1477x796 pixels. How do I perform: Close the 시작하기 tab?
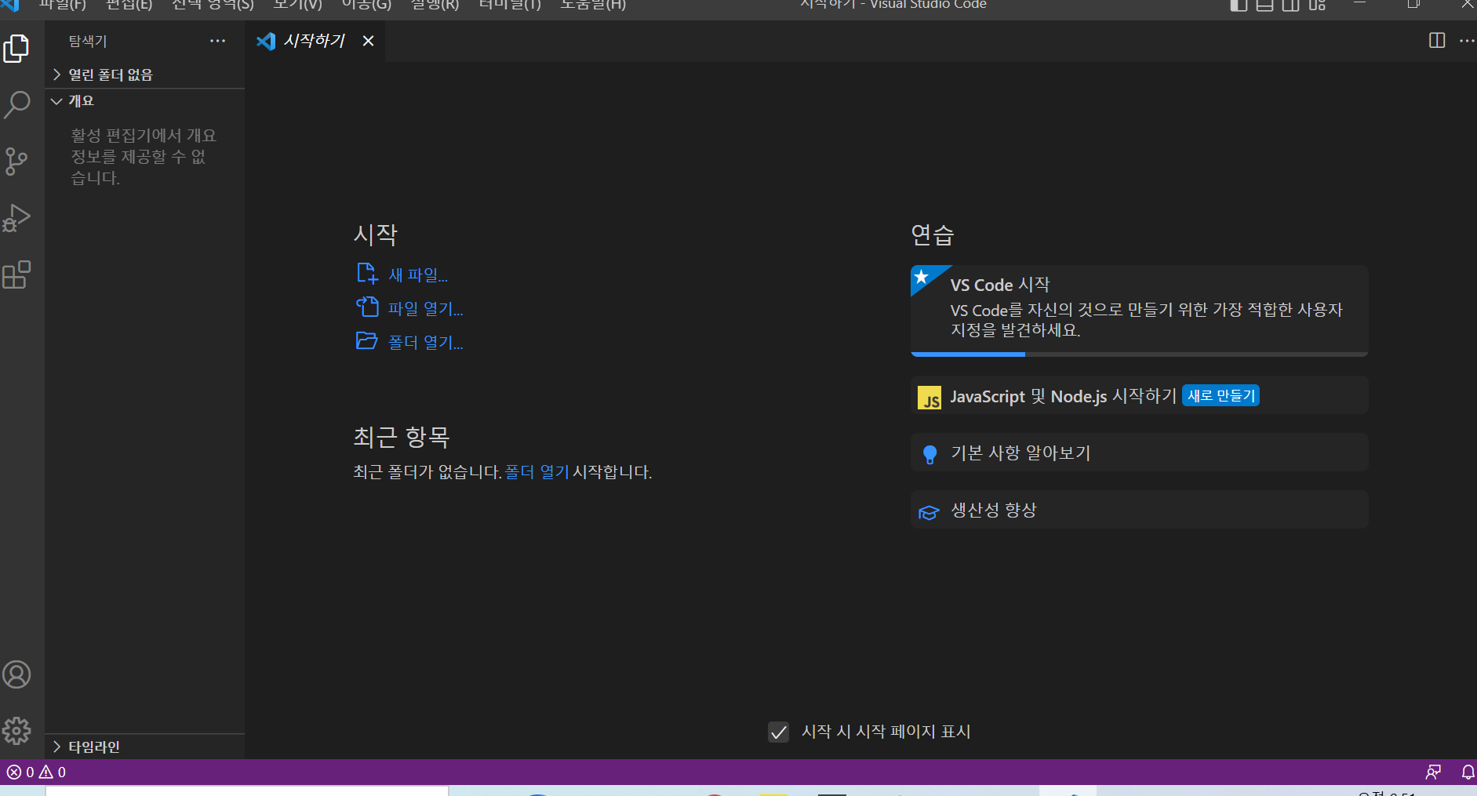pyautogui.click(x=368, y=41)
